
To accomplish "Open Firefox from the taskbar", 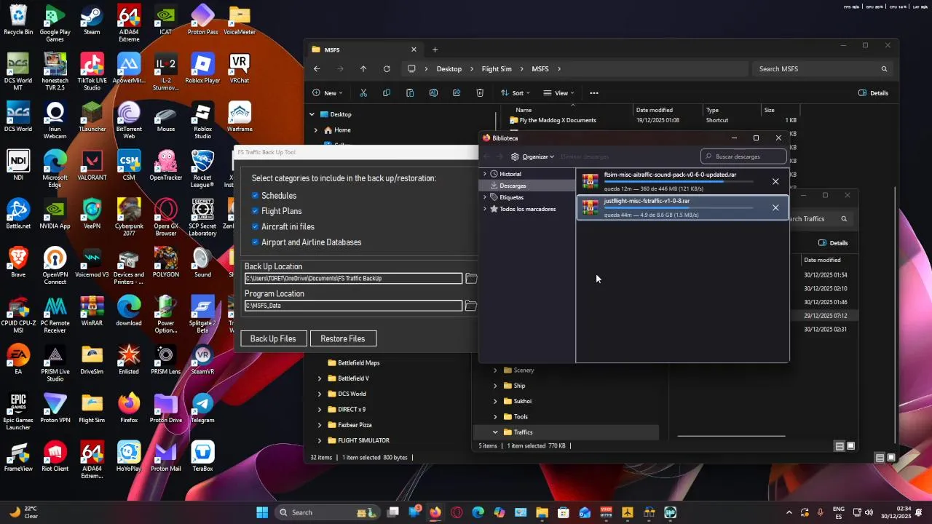I will (x=435, y=512).
